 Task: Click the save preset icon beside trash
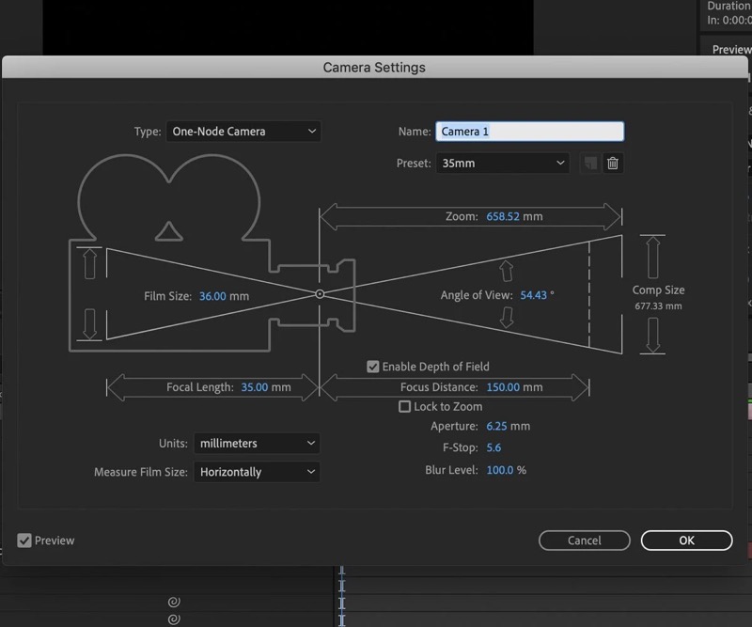click(x=589, y=163)
